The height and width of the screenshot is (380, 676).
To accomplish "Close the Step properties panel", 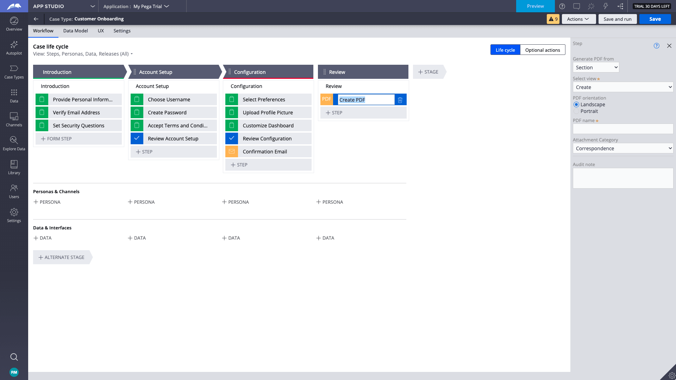I will 669,46.
